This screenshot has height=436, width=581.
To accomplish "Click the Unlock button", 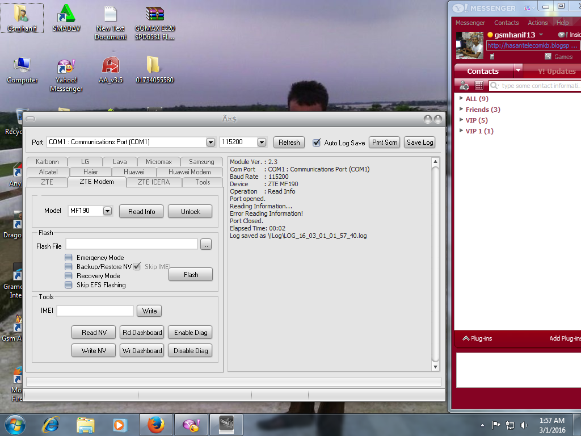I will click(191, 211).
